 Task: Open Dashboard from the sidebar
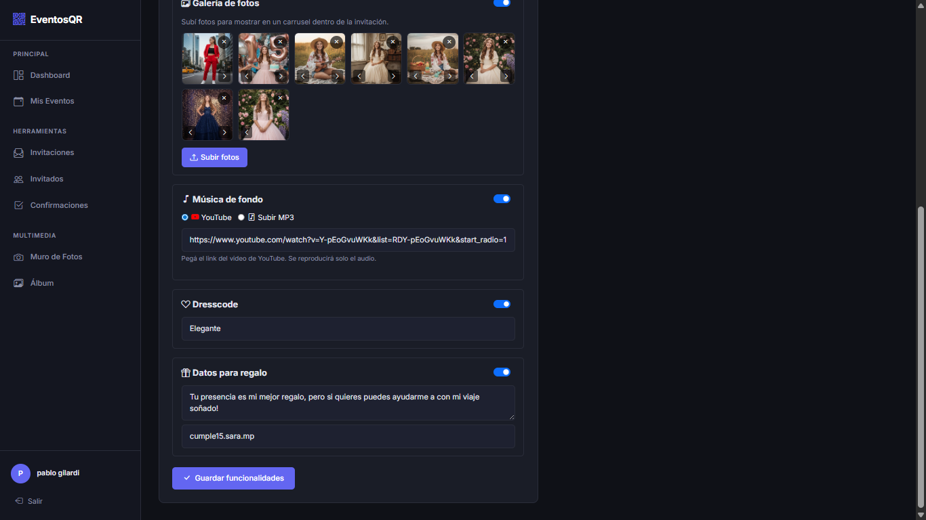coord(49,75)
